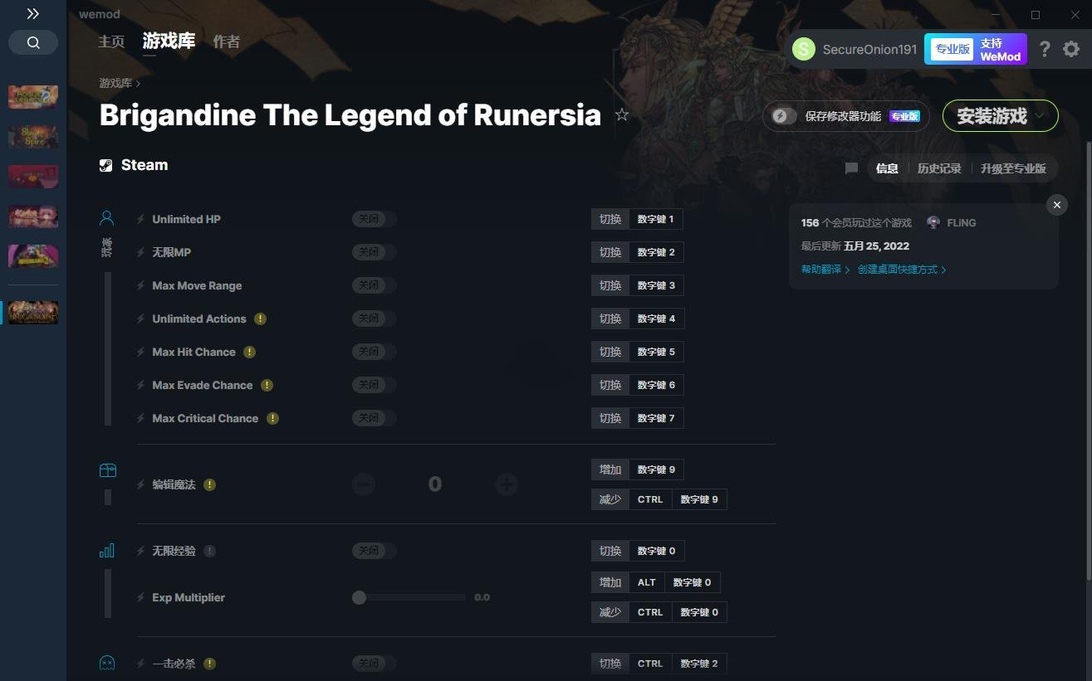Viewport: 1092px width, 681px height.
Task: Show 一击必杀 warning icon
Action: pyautogui.click(x=209, y=664)
